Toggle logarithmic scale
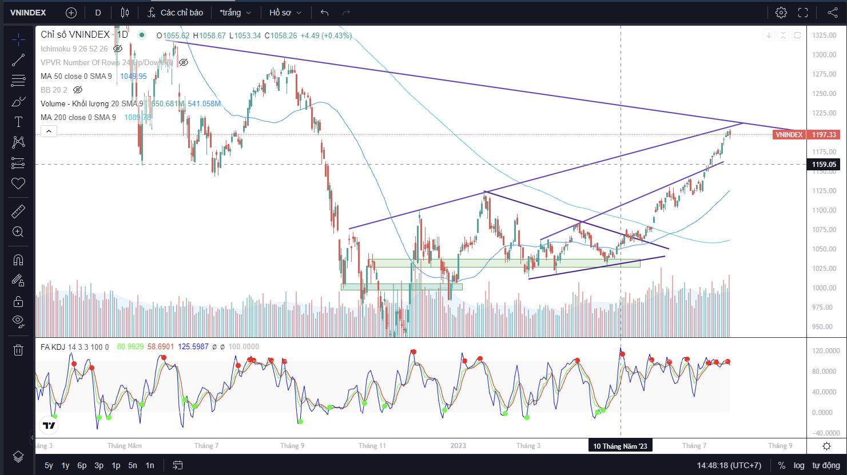This screenshot has width=847, height=475. 799,465
